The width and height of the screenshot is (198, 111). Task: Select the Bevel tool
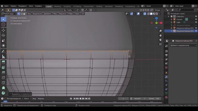pos(3,72)
